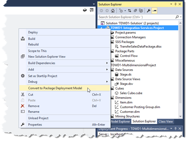Select Mining Structures folder
This screenshot has height=143, width=187.
[127, 116]
